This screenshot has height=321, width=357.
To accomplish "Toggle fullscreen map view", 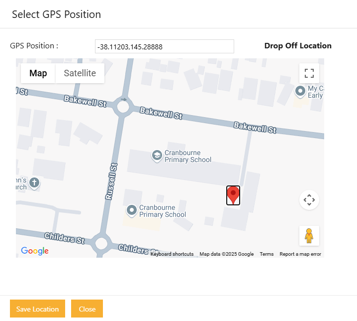I will coord(309,74).
